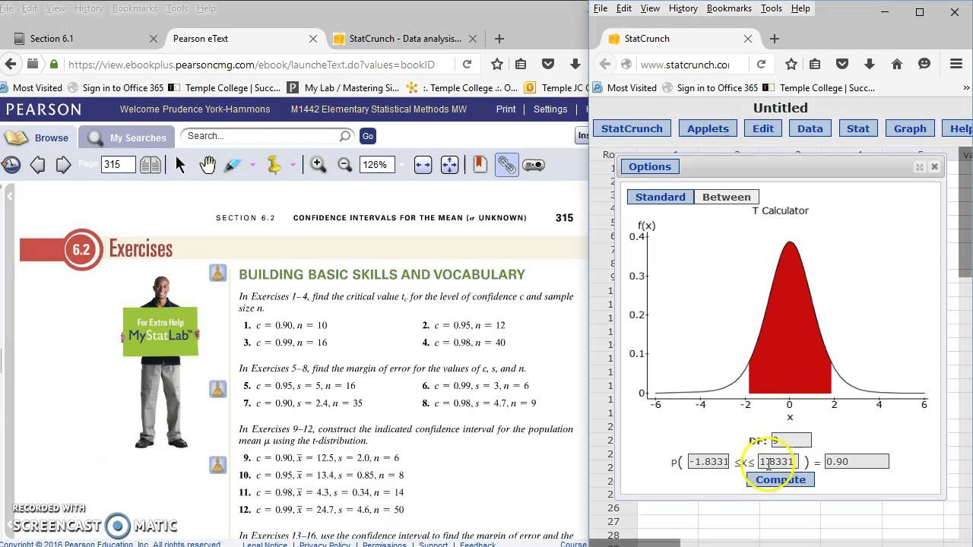
Task: Bookmark the StatCrunch page with star icon
Action: point(791,65)
